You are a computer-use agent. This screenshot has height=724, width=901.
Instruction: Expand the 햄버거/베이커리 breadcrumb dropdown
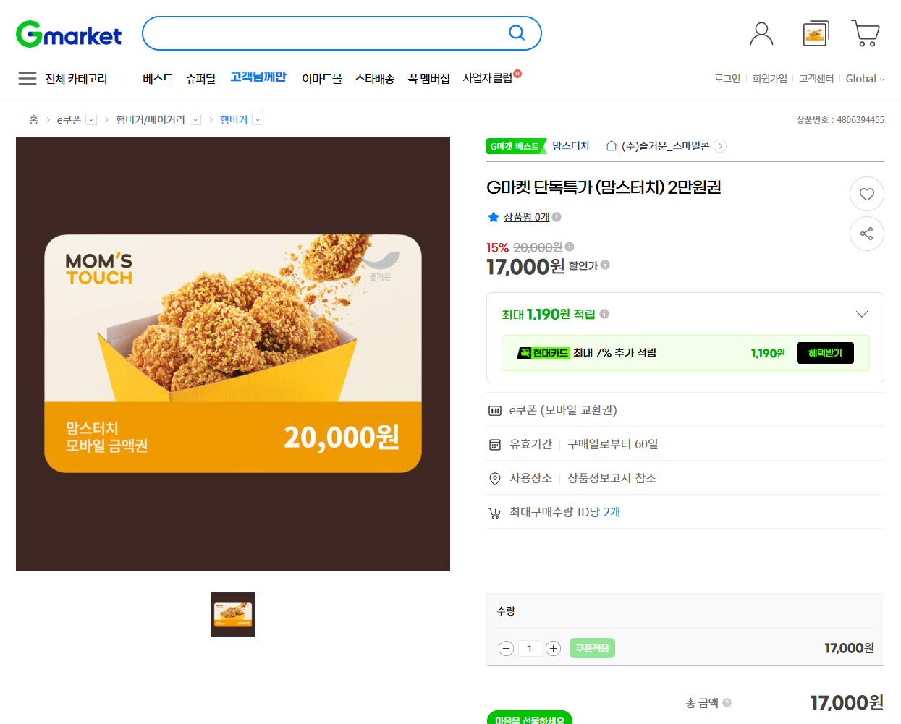195,119
